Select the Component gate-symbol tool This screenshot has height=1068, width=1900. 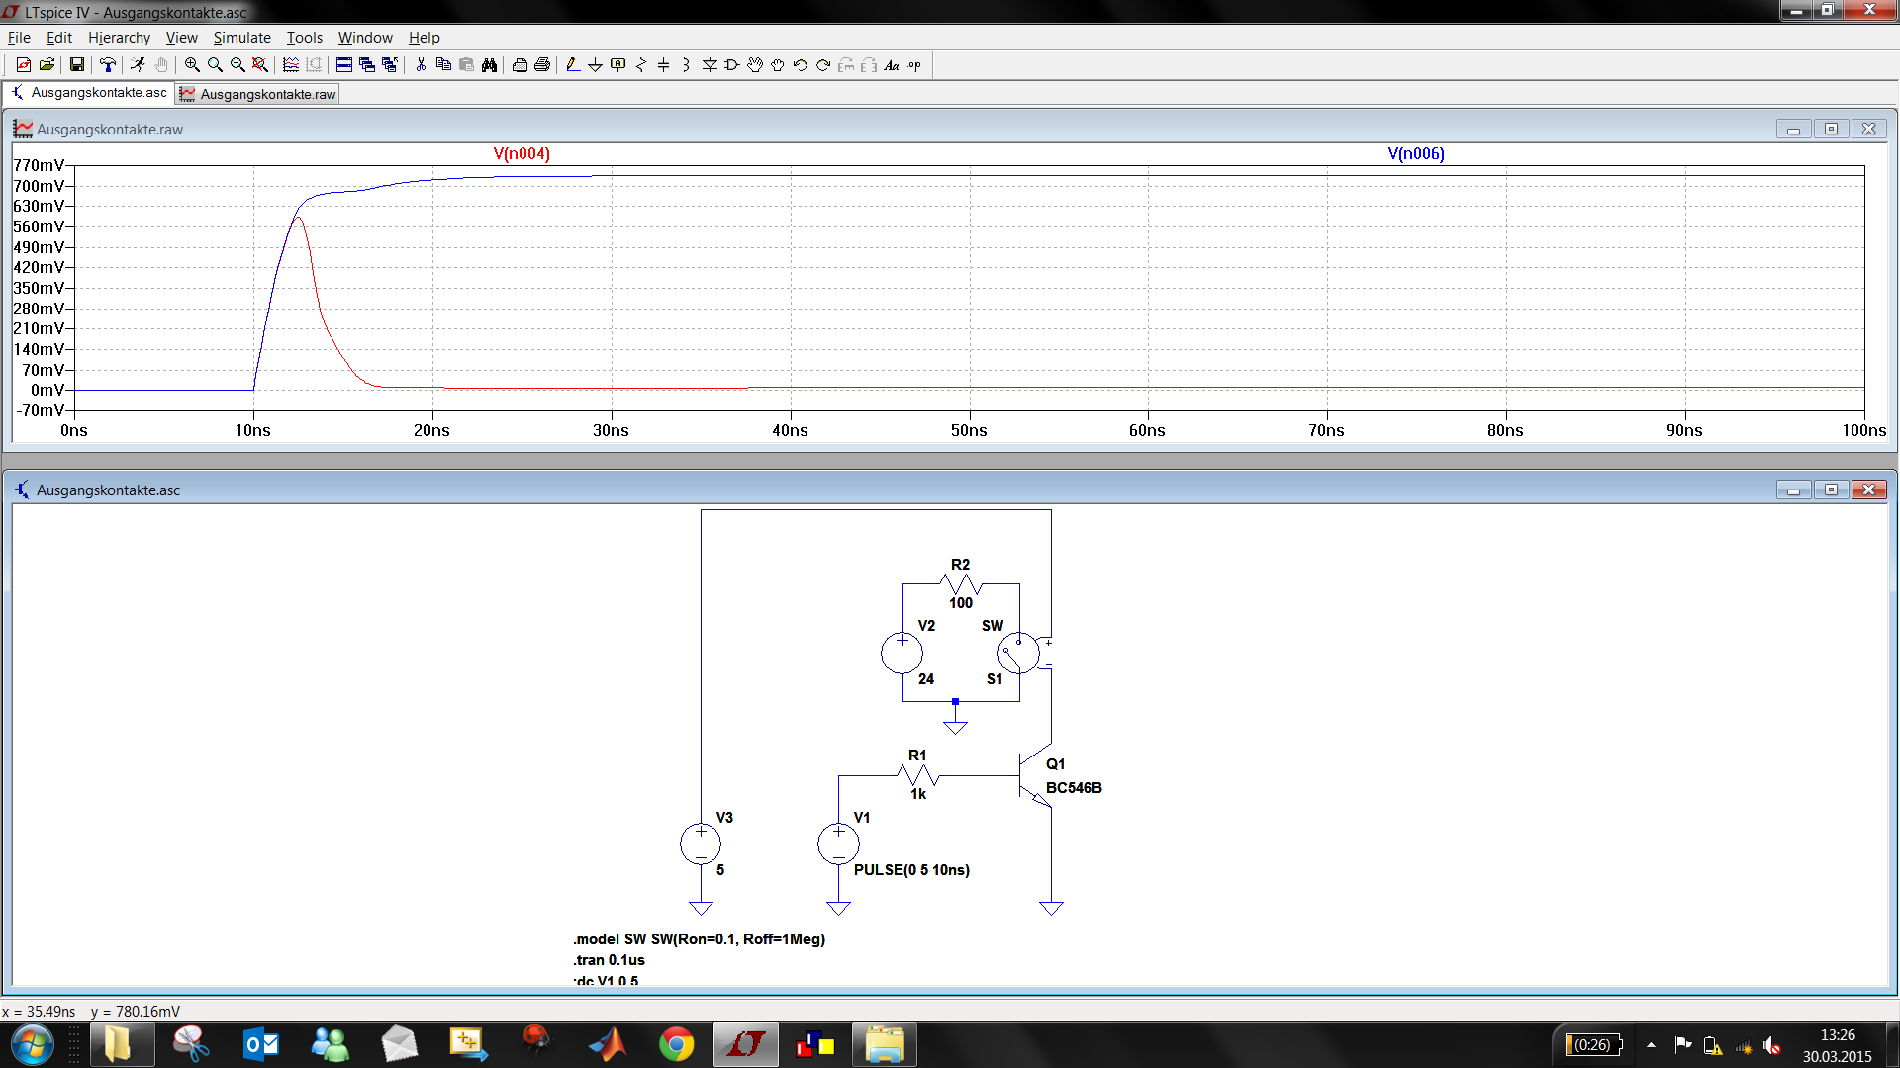point(732,65)
